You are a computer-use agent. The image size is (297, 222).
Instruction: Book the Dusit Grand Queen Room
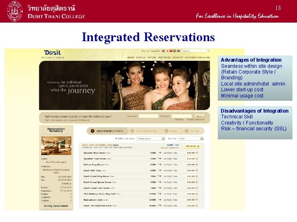point(192,182)
